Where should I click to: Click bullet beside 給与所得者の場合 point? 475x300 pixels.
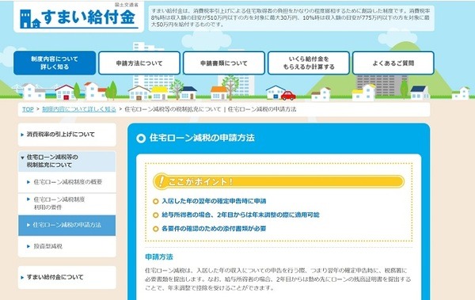coord(156,215)
